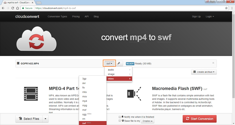Close the mp4 to swf browser tab
This screenshot has height=125, width=235.
coord(33,2)
